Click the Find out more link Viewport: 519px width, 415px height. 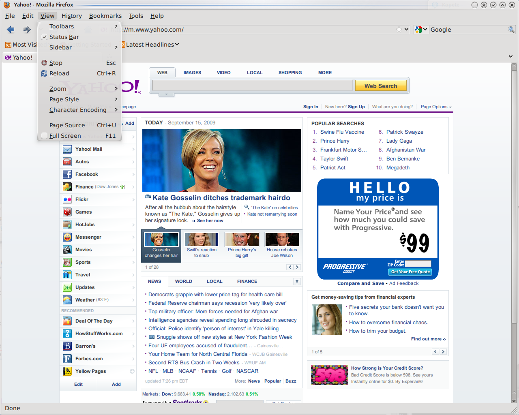pos(428,339)
